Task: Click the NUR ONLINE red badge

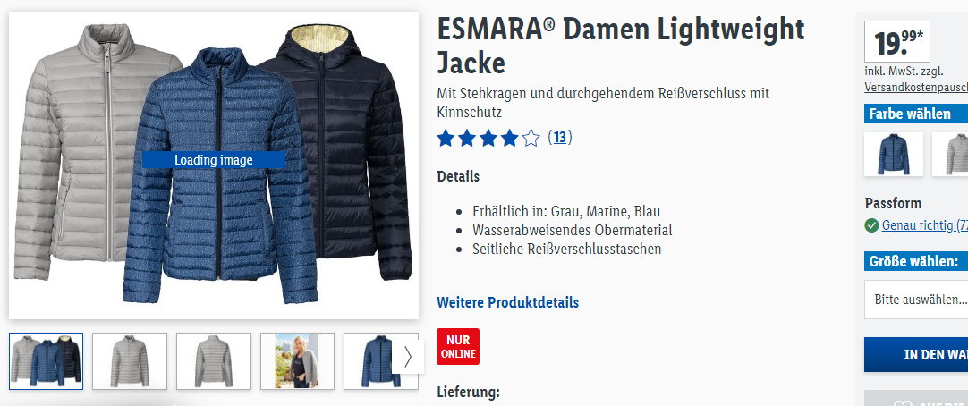Action: 458,347
